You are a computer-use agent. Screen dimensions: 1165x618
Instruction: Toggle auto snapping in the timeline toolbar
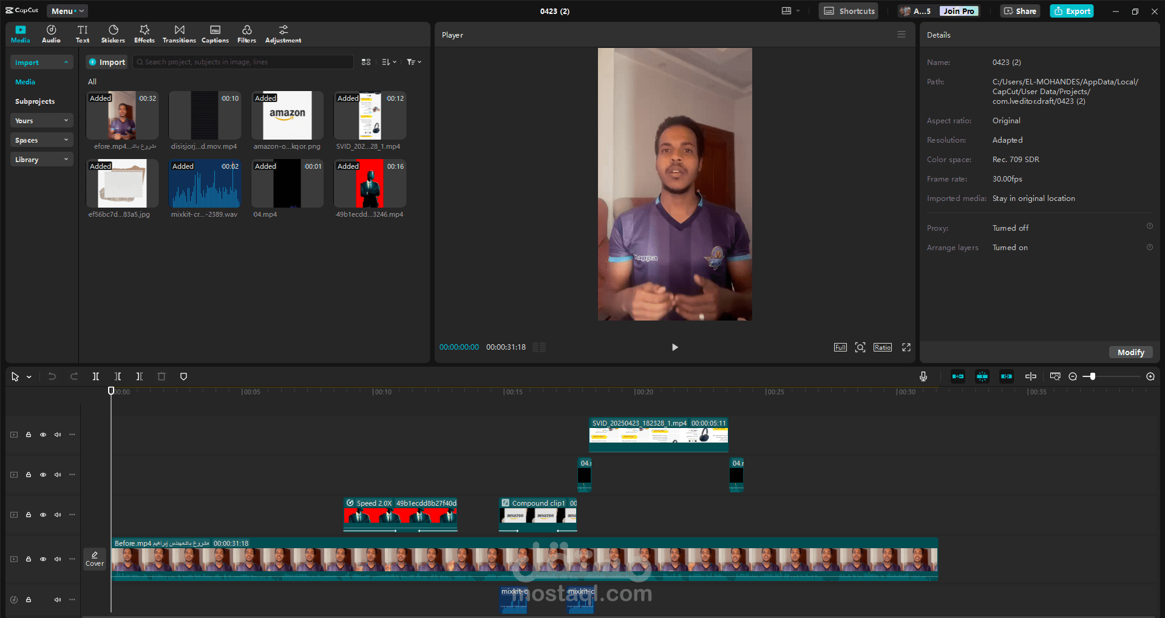982,376
